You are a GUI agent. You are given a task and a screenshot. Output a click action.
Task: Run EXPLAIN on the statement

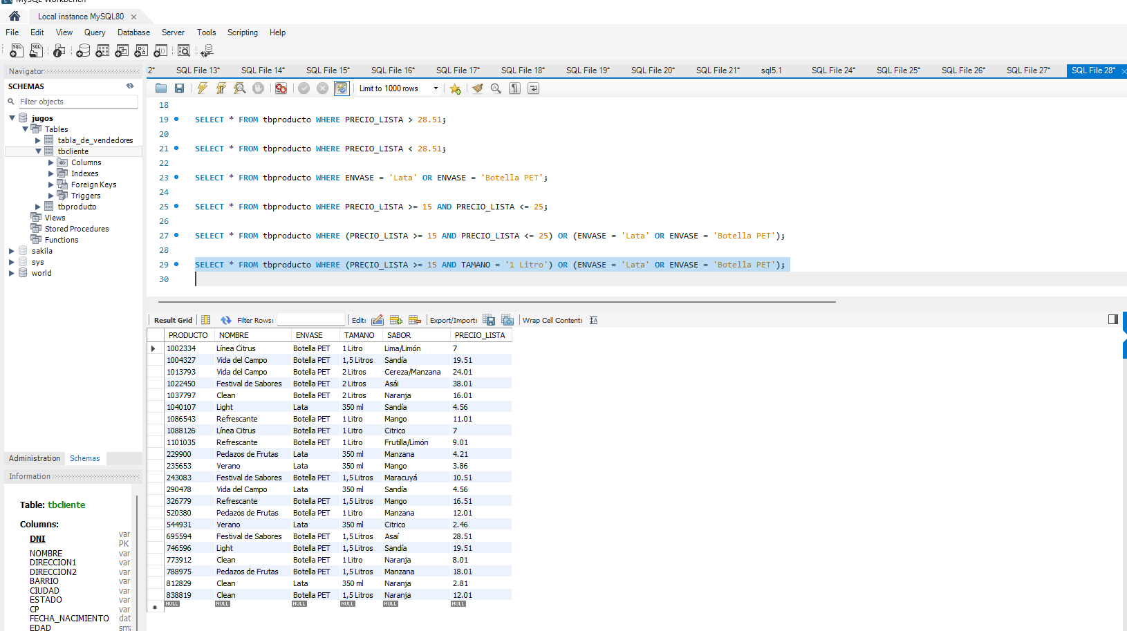pos(240,88)
